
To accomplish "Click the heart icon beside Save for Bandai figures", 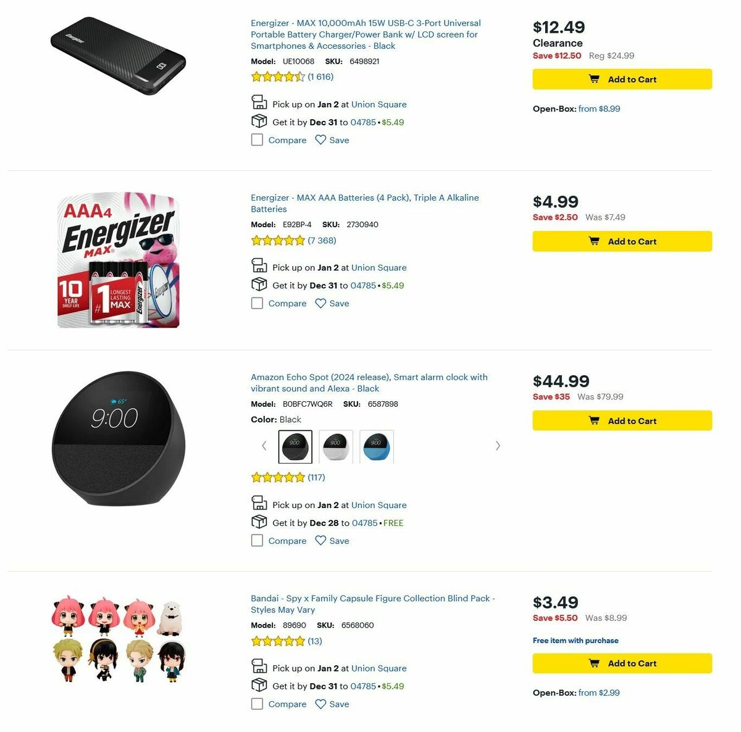I will 320,704.
